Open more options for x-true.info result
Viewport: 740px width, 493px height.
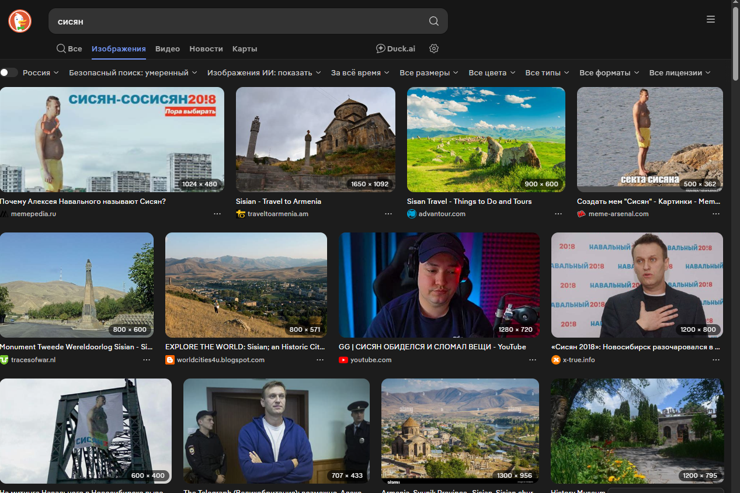(716, 360)
